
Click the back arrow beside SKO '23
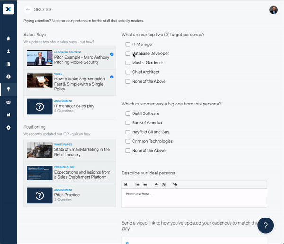tap(28, 9)
